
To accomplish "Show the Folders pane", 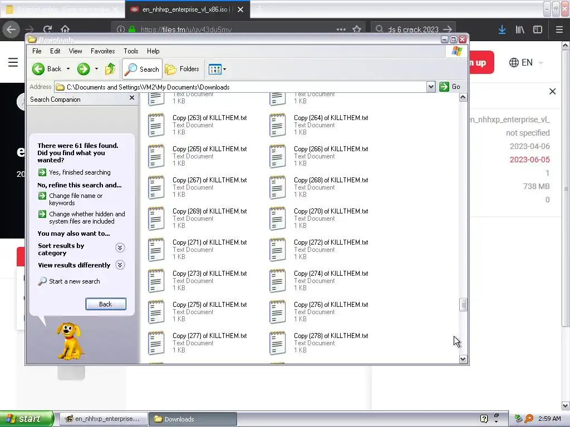I will [182, 69].
